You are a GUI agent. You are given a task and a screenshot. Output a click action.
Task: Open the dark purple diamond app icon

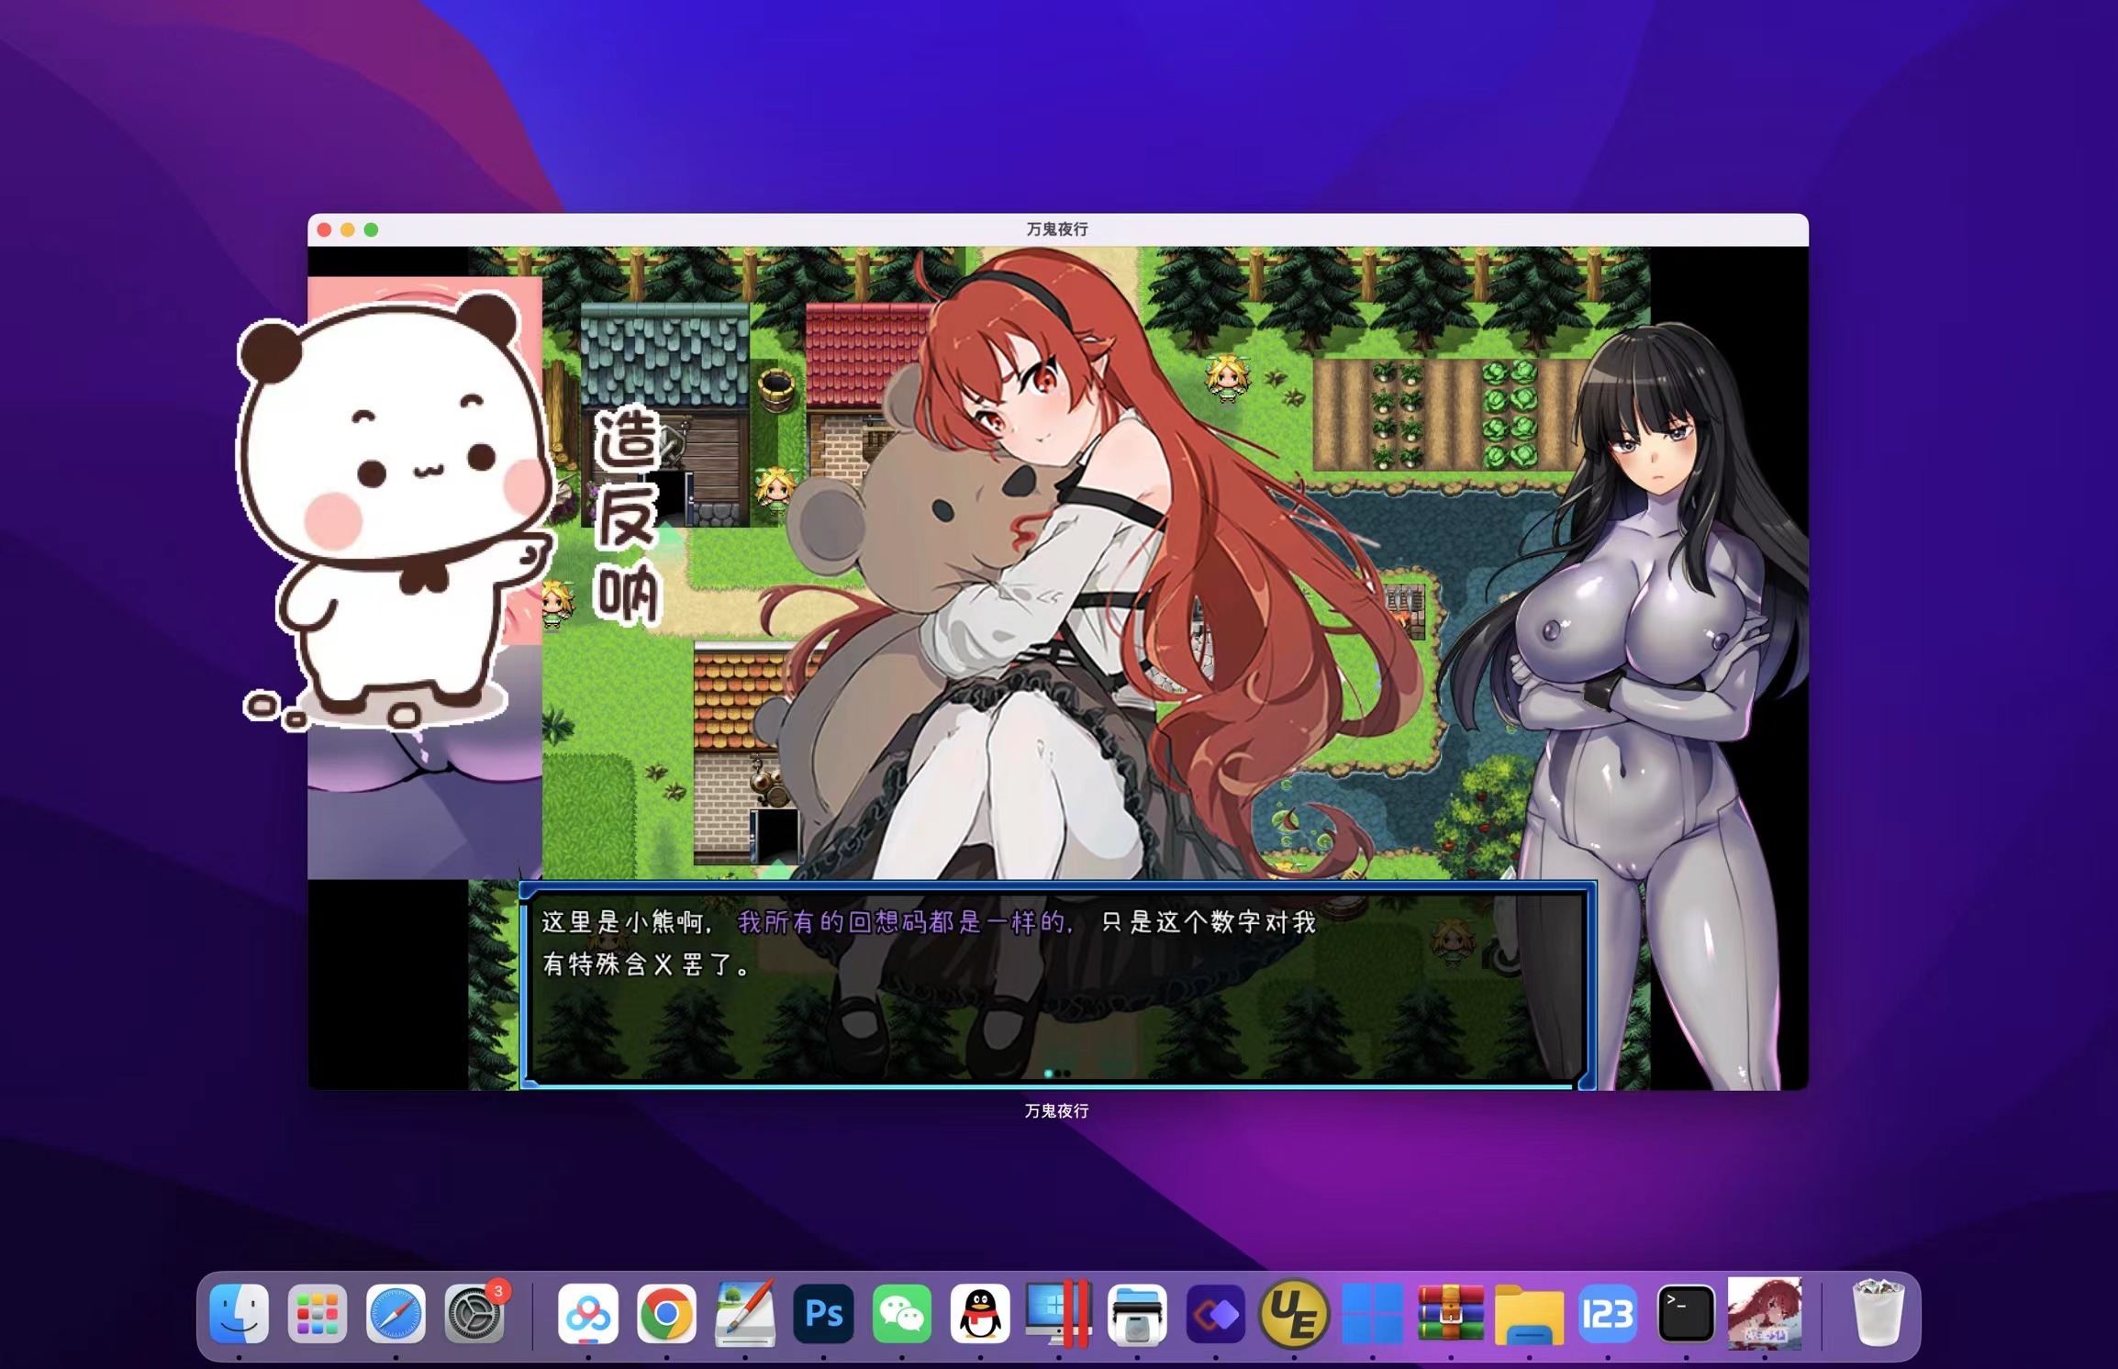point(1215,1314)
